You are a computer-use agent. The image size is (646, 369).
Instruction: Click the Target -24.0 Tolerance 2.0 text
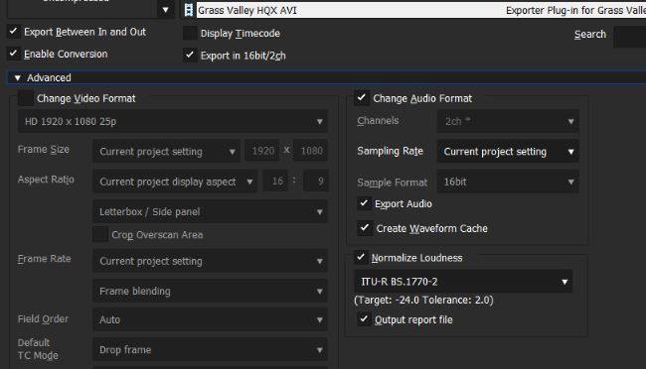(423, 300)
